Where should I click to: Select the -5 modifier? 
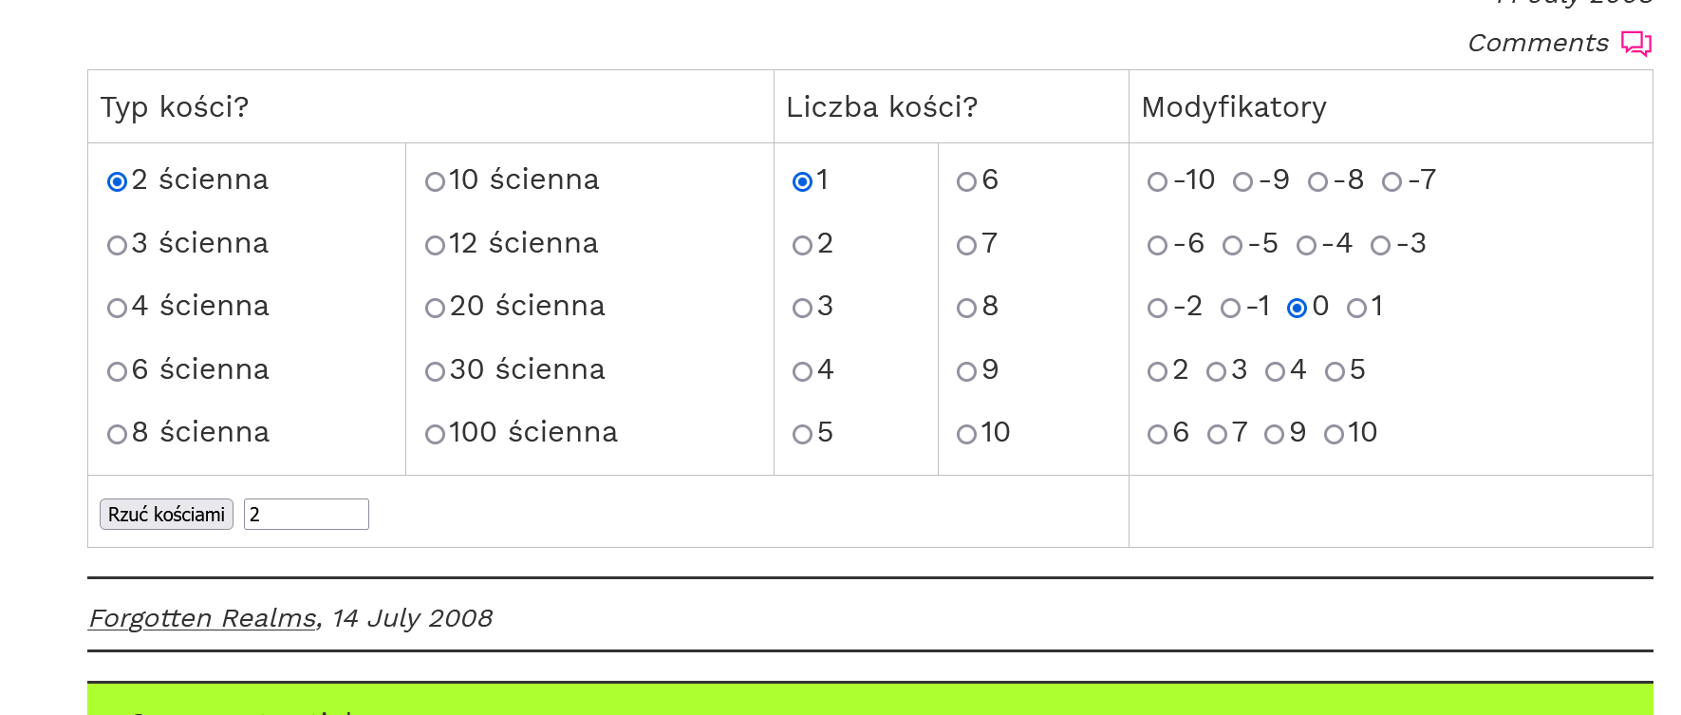pyautogui.click(x=1233, y=245)
